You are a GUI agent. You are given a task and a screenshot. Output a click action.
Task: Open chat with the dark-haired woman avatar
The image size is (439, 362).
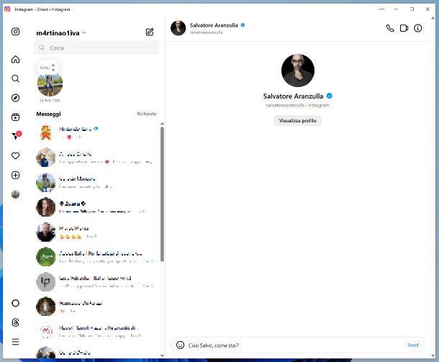[x=96, y=207]
